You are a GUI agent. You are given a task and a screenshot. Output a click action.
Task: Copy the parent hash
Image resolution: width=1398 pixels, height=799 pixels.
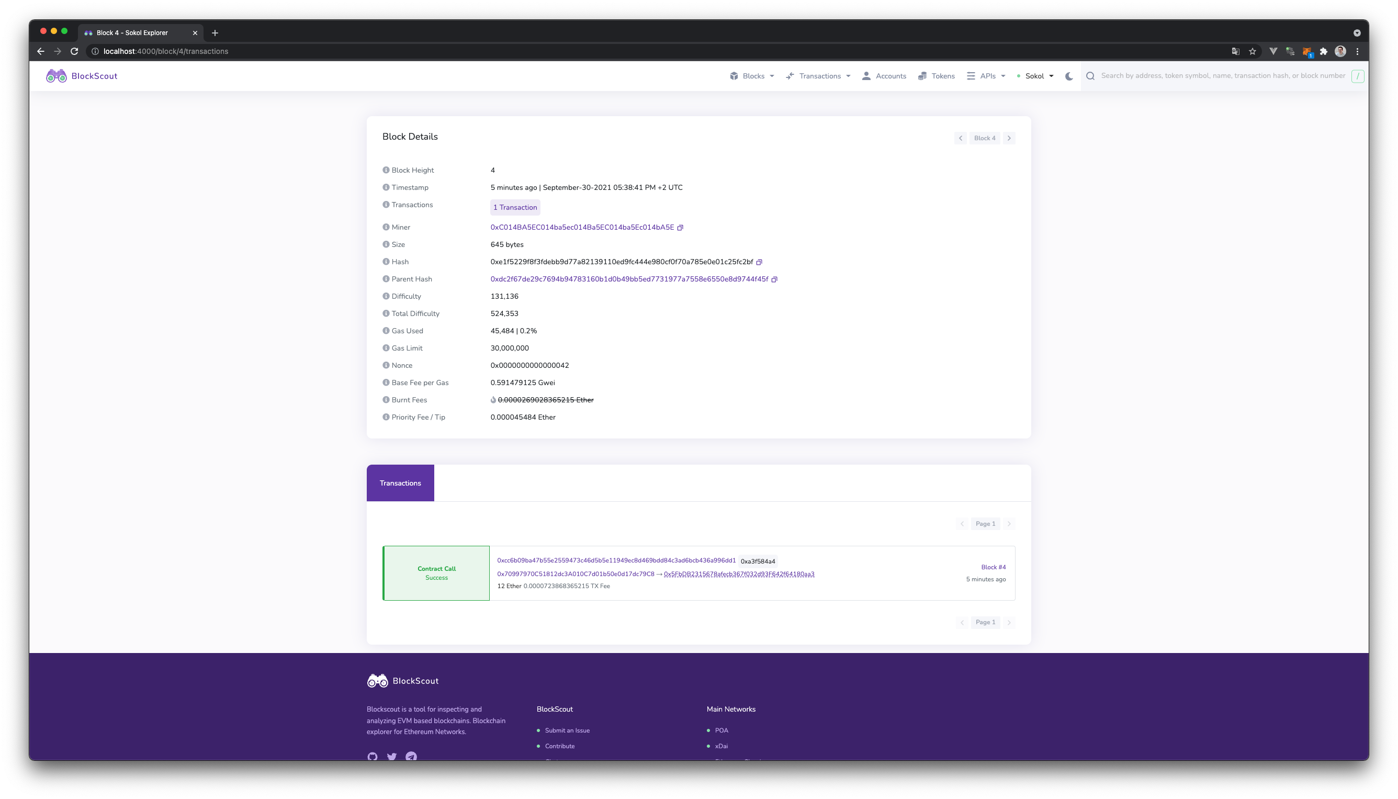click(x=774, y=279)
